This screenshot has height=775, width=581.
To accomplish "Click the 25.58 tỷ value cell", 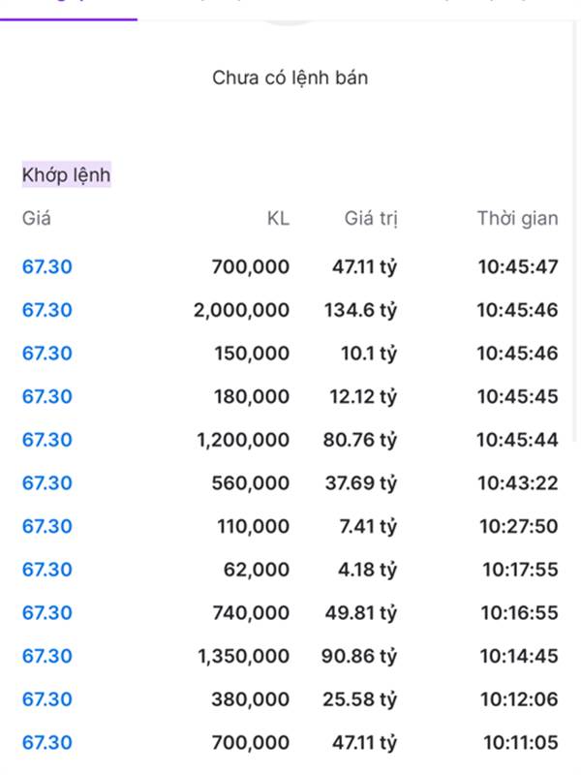I will 360,699.
